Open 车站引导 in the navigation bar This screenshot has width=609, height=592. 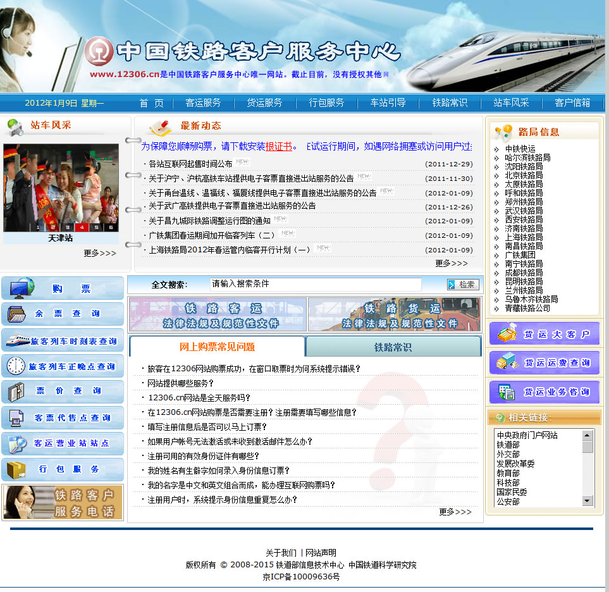(x=388, y=103)
